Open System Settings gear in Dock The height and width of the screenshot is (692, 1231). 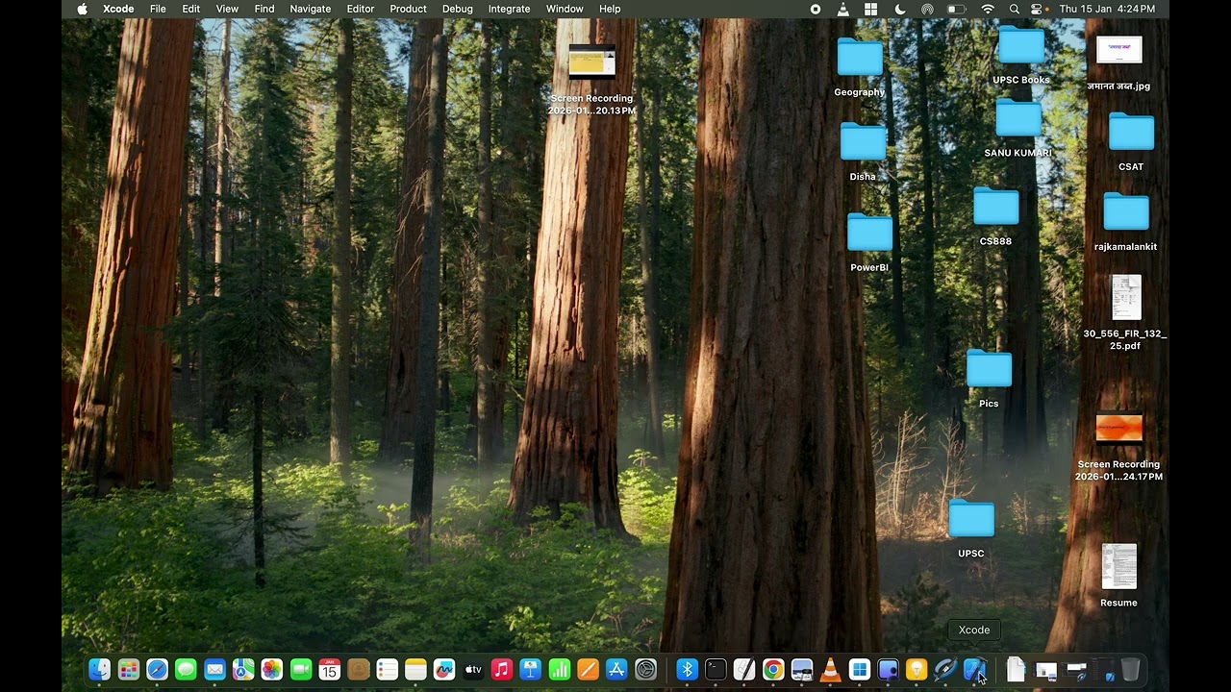646,670
